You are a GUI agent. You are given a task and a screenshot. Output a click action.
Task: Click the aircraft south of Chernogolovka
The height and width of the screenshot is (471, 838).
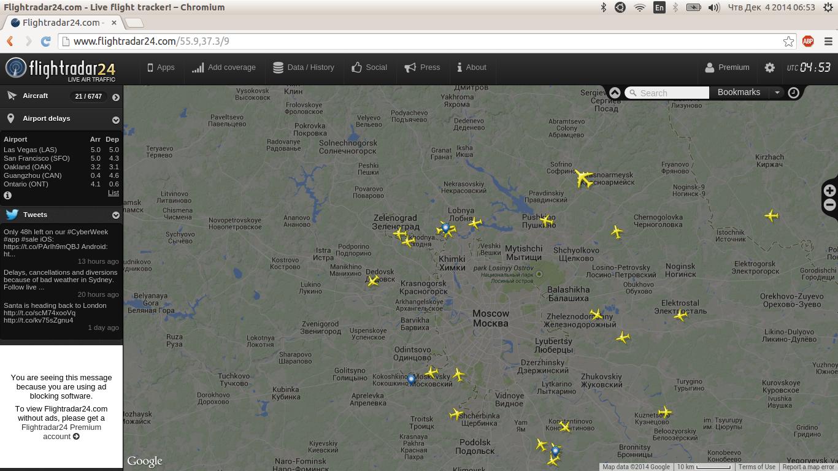pyautogui.click(x=617, y=232)
